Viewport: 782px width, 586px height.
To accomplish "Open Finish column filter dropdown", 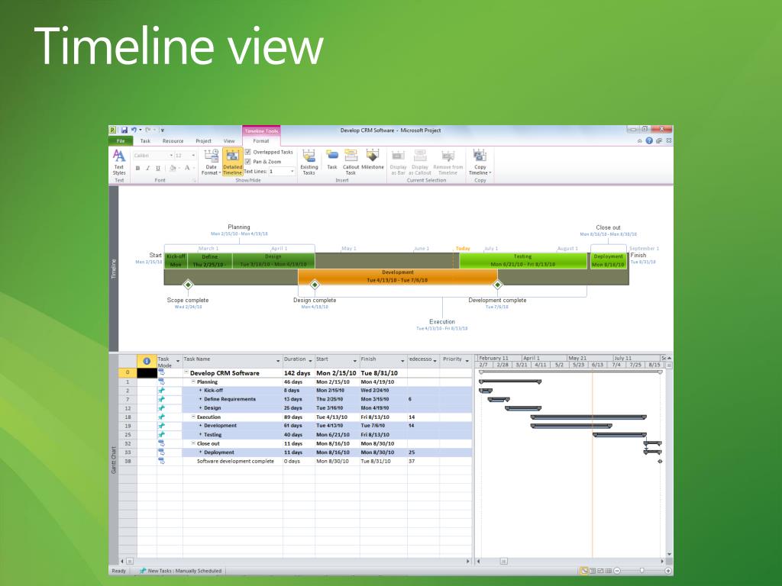I will 402,361.
